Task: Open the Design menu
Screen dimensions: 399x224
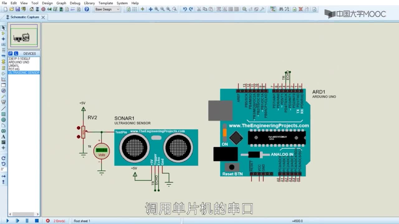Action: point(47,3)
